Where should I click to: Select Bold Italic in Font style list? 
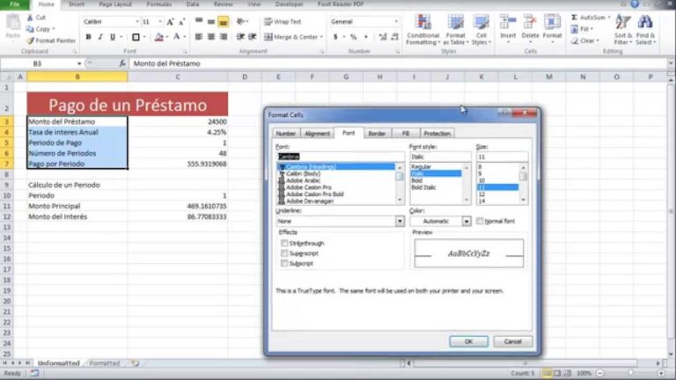423,187
